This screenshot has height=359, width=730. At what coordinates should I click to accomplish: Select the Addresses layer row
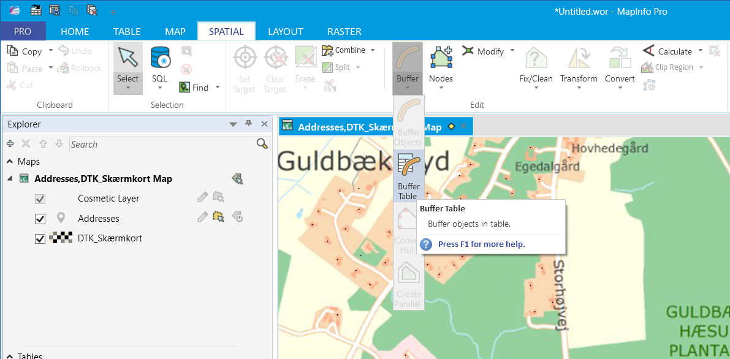pos(99,218)
